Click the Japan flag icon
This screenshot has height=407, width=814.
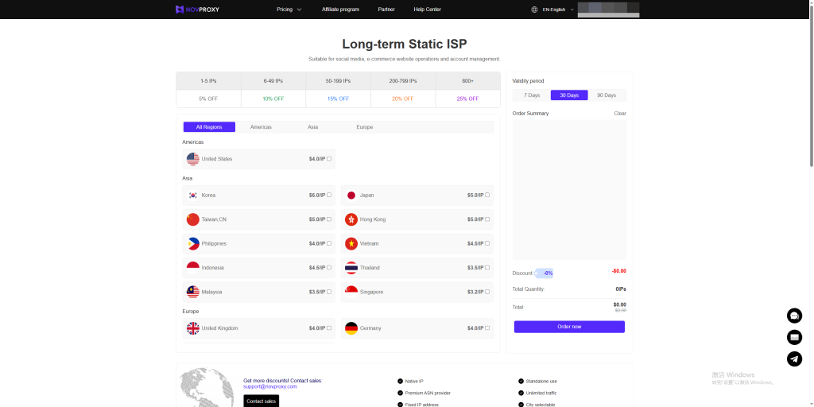point(351,196)
